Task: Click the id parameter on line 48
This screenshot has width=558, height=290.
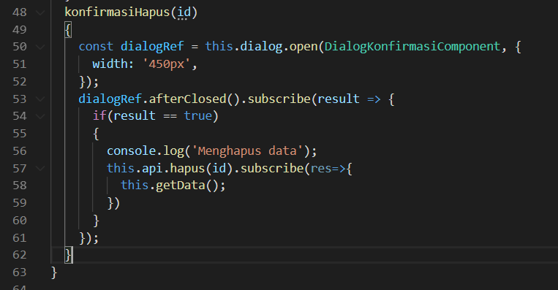Action: tap(184, 12)
